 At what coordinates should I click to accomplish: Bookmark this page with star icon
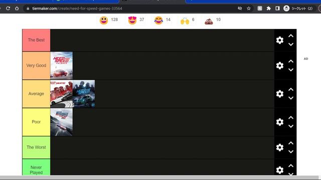click(x=249, y=8)
